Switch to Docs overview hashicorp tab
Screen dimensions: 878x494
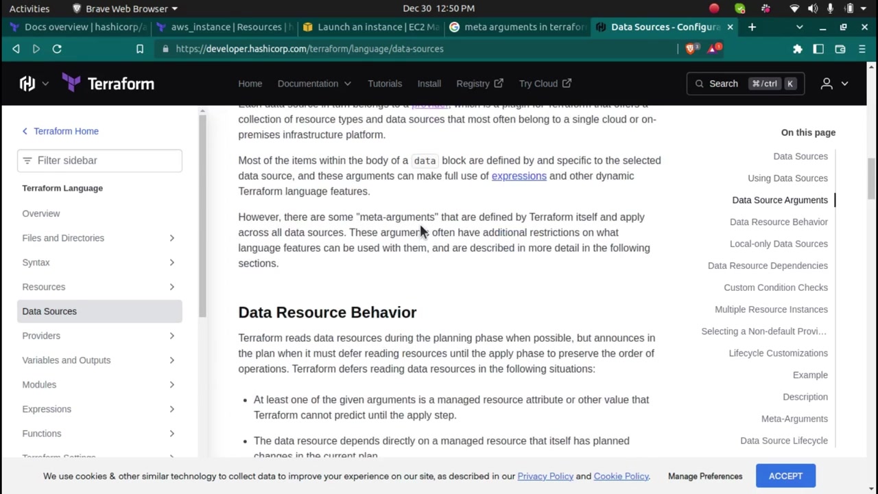pos(79,27)
